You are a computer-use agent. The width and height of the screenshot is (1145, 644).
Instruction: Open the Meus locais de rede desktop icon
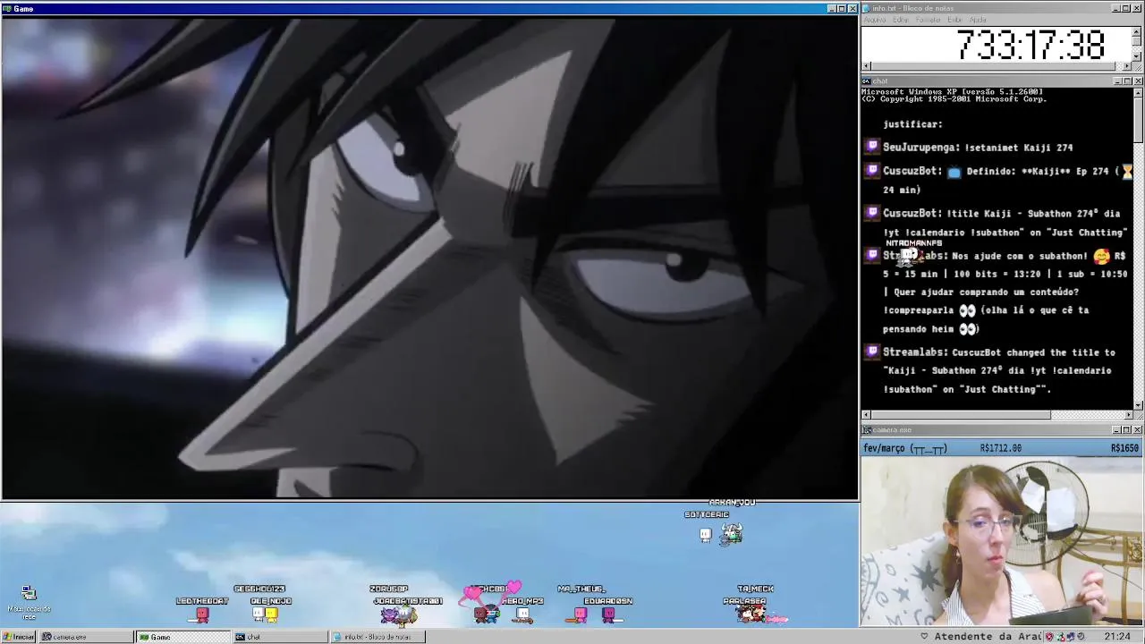[x=29, y=602]
